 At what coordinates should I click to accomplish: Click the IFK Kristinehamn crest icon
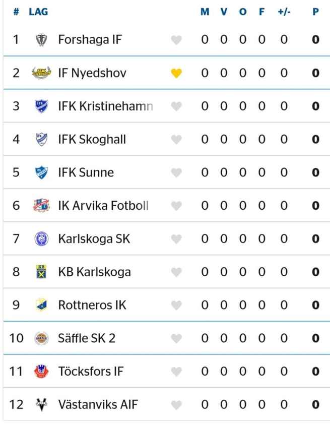click(x=41, y=106)
